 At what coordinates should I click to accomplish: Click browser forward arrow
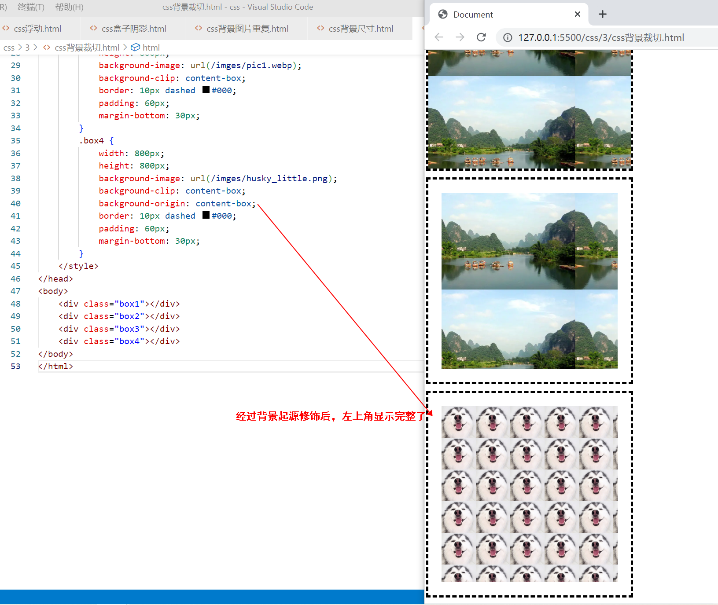coord(460,37)
